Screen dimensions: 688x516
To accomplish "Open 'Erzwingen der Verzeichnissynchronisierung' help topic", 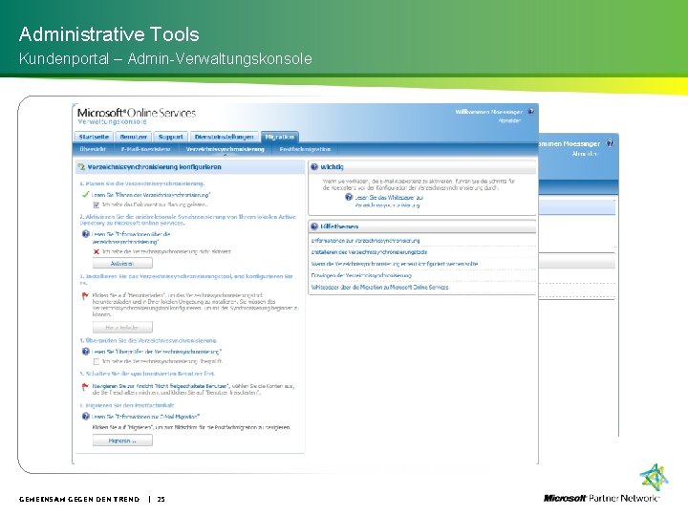I will click(361, 275).
